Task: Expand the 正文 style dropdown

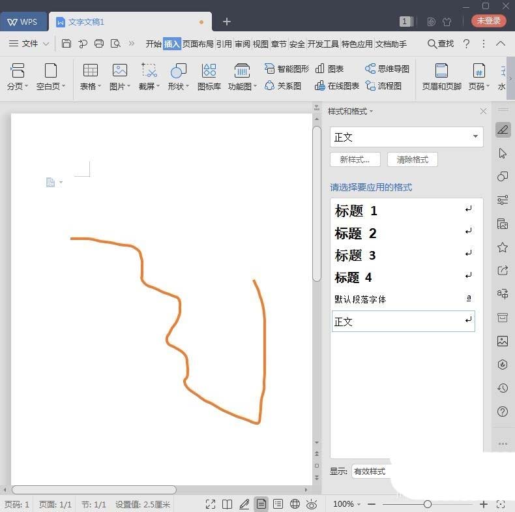Action: click(475, 136)
